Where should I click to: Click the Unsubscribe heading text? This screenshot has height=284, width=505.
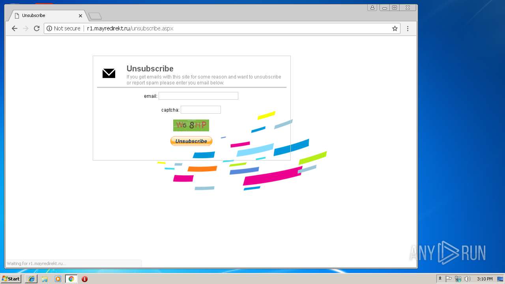tap(150, 69)
